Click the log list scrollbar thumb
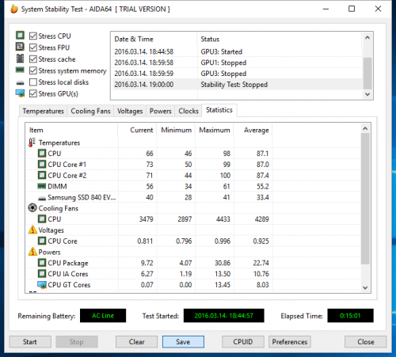 click(x=367, y=73)
